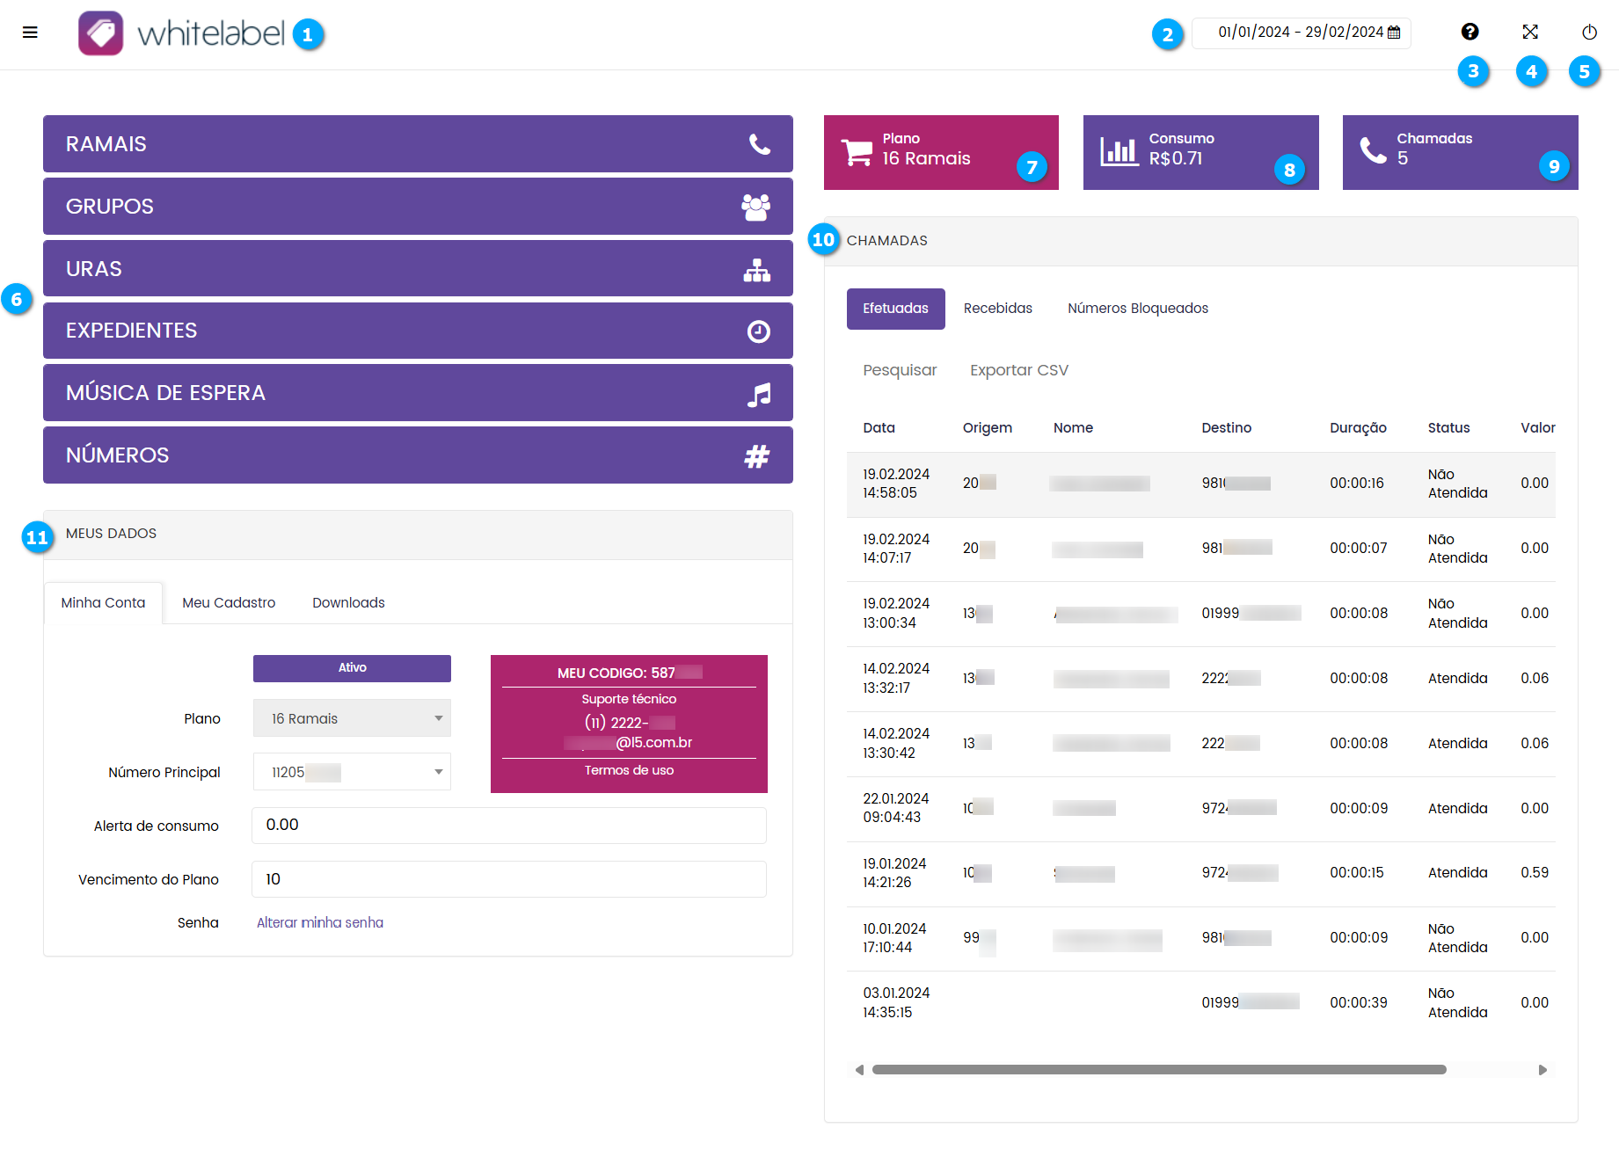Open the Plano shopping cart card
The width and height of the screenshot is (1619, 1150).
[x=940, y=152]
